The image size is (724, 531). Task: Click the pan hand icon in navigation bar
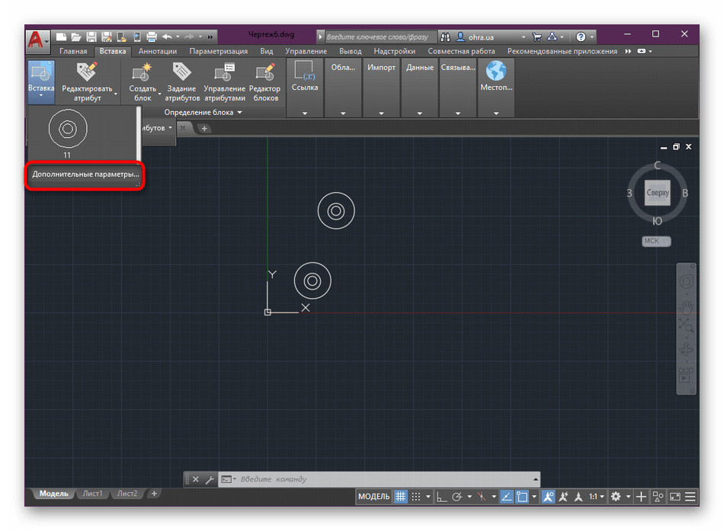coord(686,306)
